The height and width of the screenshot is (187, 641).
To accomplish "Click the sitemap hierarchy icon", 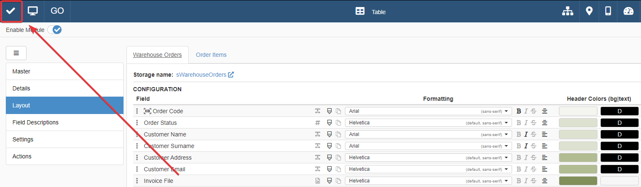I will (567, 11).
